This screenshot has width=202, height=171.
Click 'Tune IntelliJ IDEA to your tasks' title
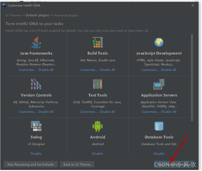tap(34, 24)
